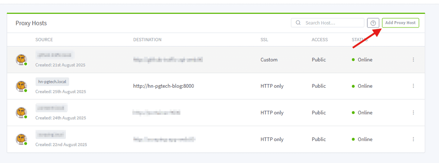Click destination http://hn-pgtech-blog:8000
This screenshot has height=163, width=439.
(164, 86)
